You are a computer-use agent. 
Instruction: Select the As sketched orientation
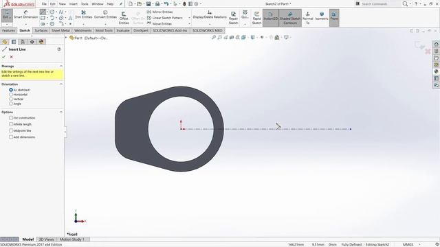click(x=11, y=90)
